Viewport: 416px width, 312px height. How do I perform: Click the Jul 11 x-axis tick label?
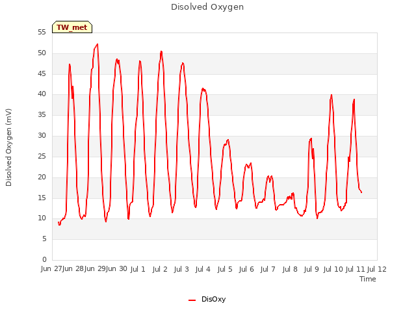pyautogui.click(x=355, y=269)
